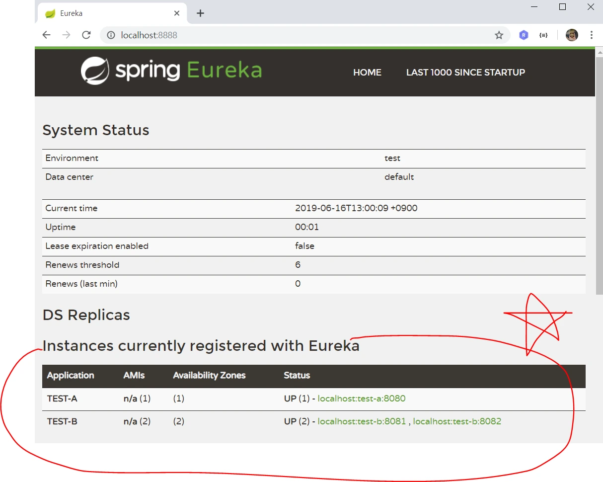
Task: Click the Spring Eureka logo
Action: click(x=171, y=71)
